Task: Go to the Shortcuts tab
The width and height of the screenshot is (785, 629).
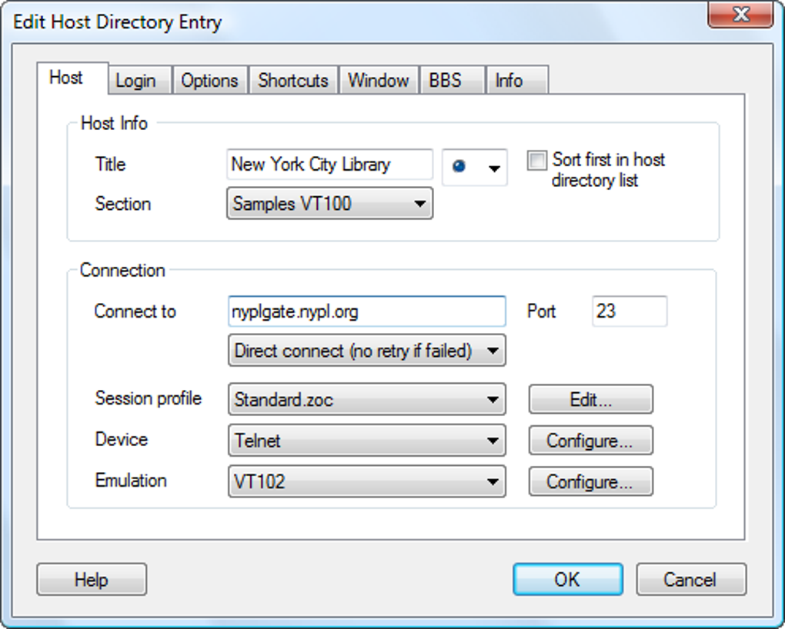Action: 293,81
